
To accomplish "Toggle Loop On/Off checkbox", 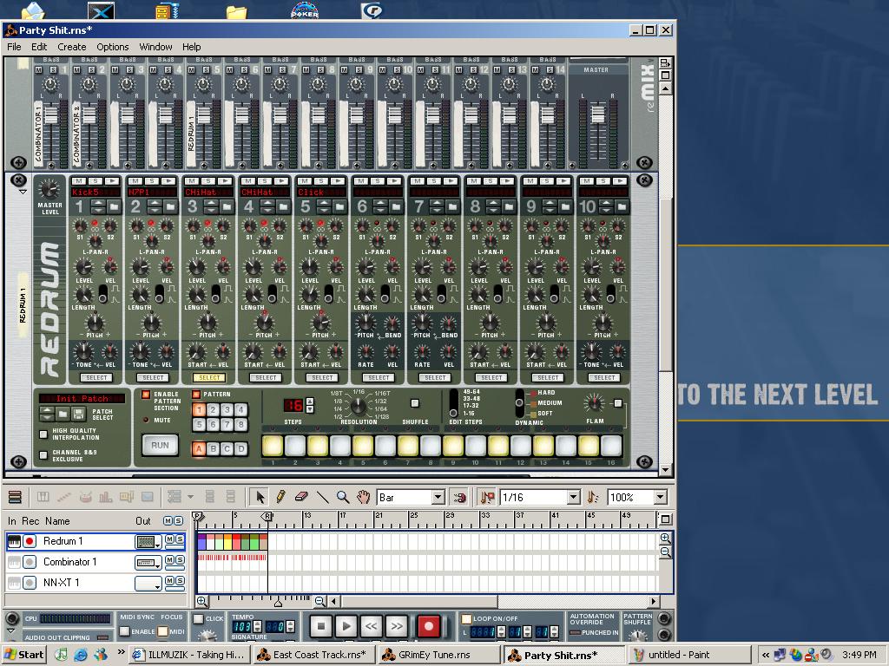I will click(x=466, y=619).
